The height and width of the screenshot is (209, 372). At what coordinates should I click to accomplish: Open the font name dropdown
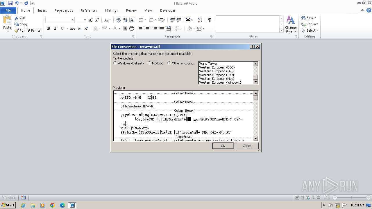tap(72, 20)
